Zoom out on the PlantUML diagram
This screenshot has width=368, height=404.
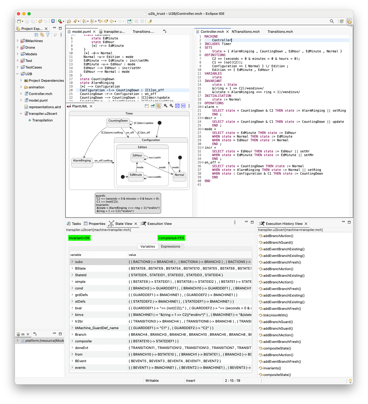(171, 106)
